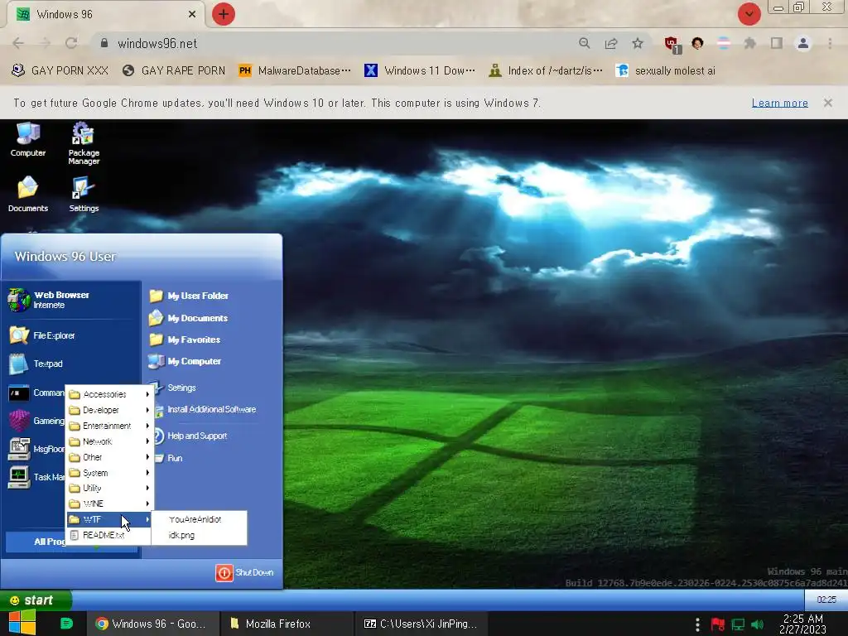Open Task Manager start menu entry
Screen dimensions: 848x636
(x=36, y=477)
